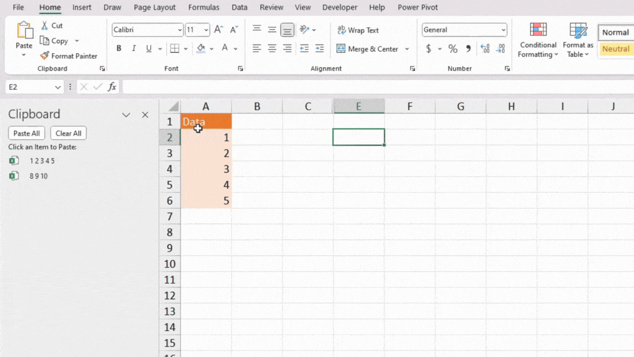Screen dimensions: 634x357
Task: Apply italic formatting
Action: pos(133,48)
